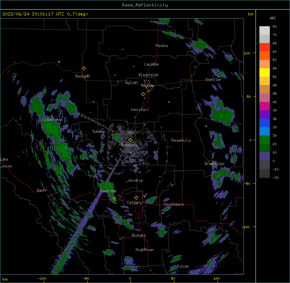This screenshot has width=290, height=283.
Task: Click the yellow V marker northwest of RockyMH
Action: click(59, 62)
